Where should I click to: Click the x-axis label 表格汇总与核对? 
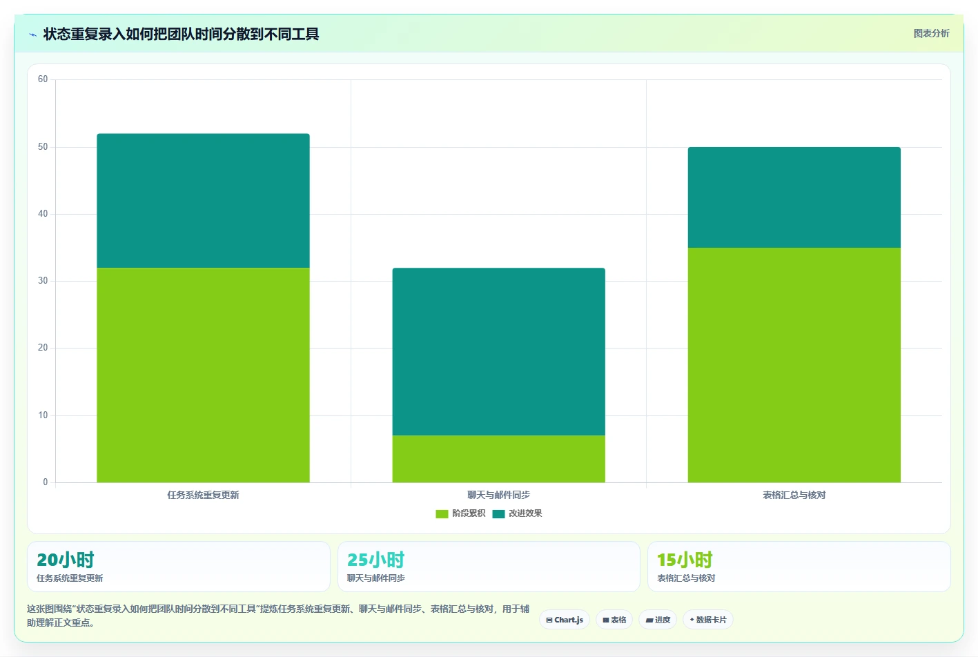tap(794, 495)
